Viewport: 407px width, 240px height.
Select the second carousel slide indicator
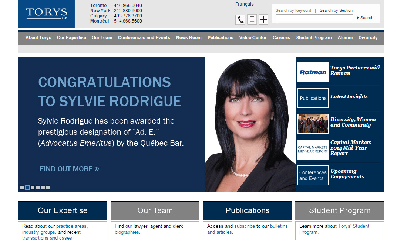pyautogui.click(x=27, y=188)
